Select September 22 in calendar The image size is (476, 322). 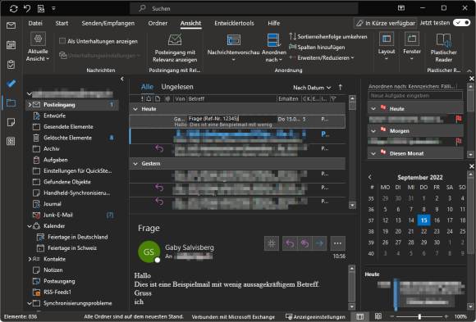tap(423, 232)
